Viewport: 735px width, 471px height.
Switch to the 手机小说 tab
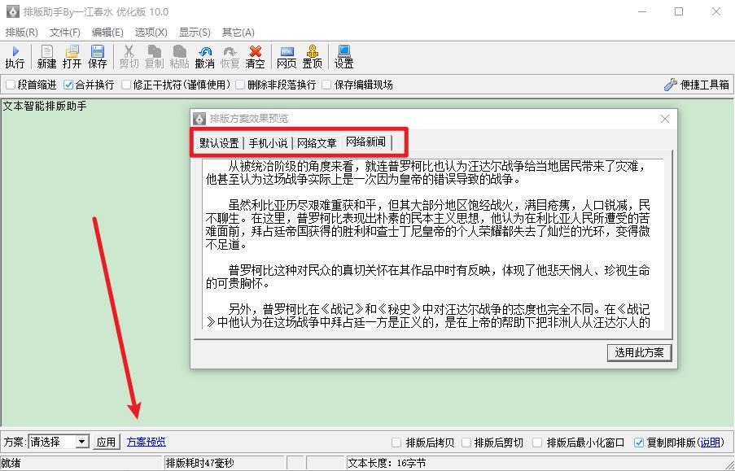[x=266, y=142]
